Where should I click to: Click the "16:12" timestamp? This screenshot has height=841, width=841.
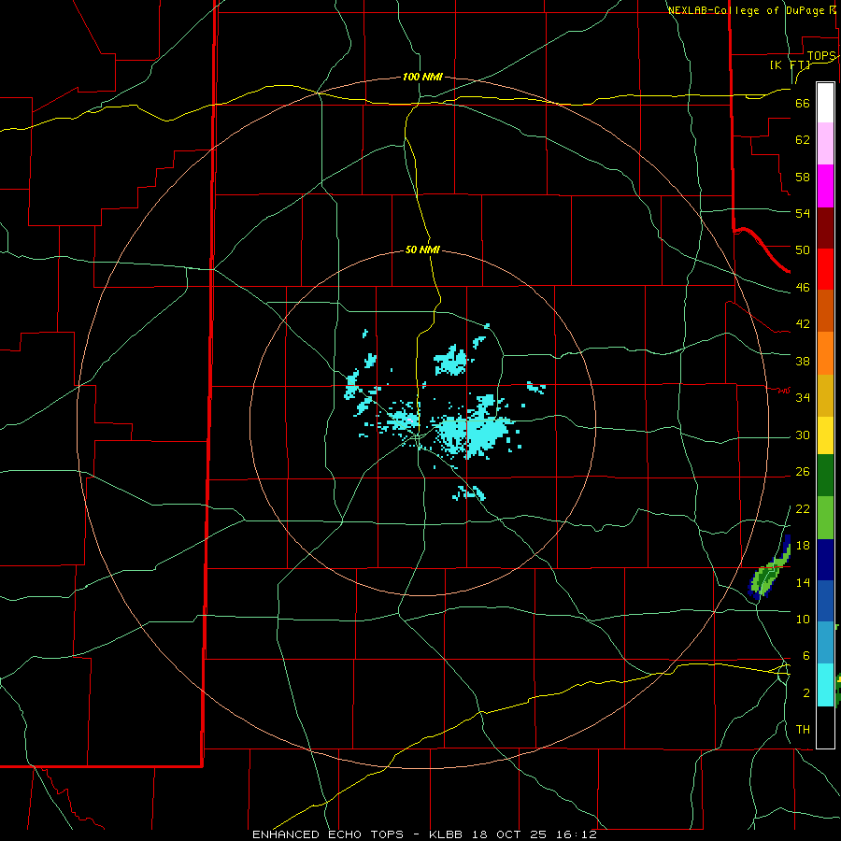pos(576,834)
